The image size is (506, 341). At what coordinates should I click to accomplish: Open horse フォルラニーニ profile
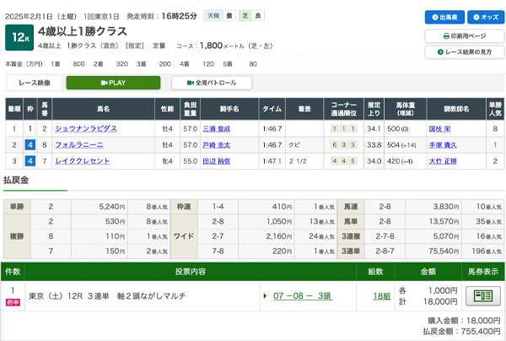(78, 144)
